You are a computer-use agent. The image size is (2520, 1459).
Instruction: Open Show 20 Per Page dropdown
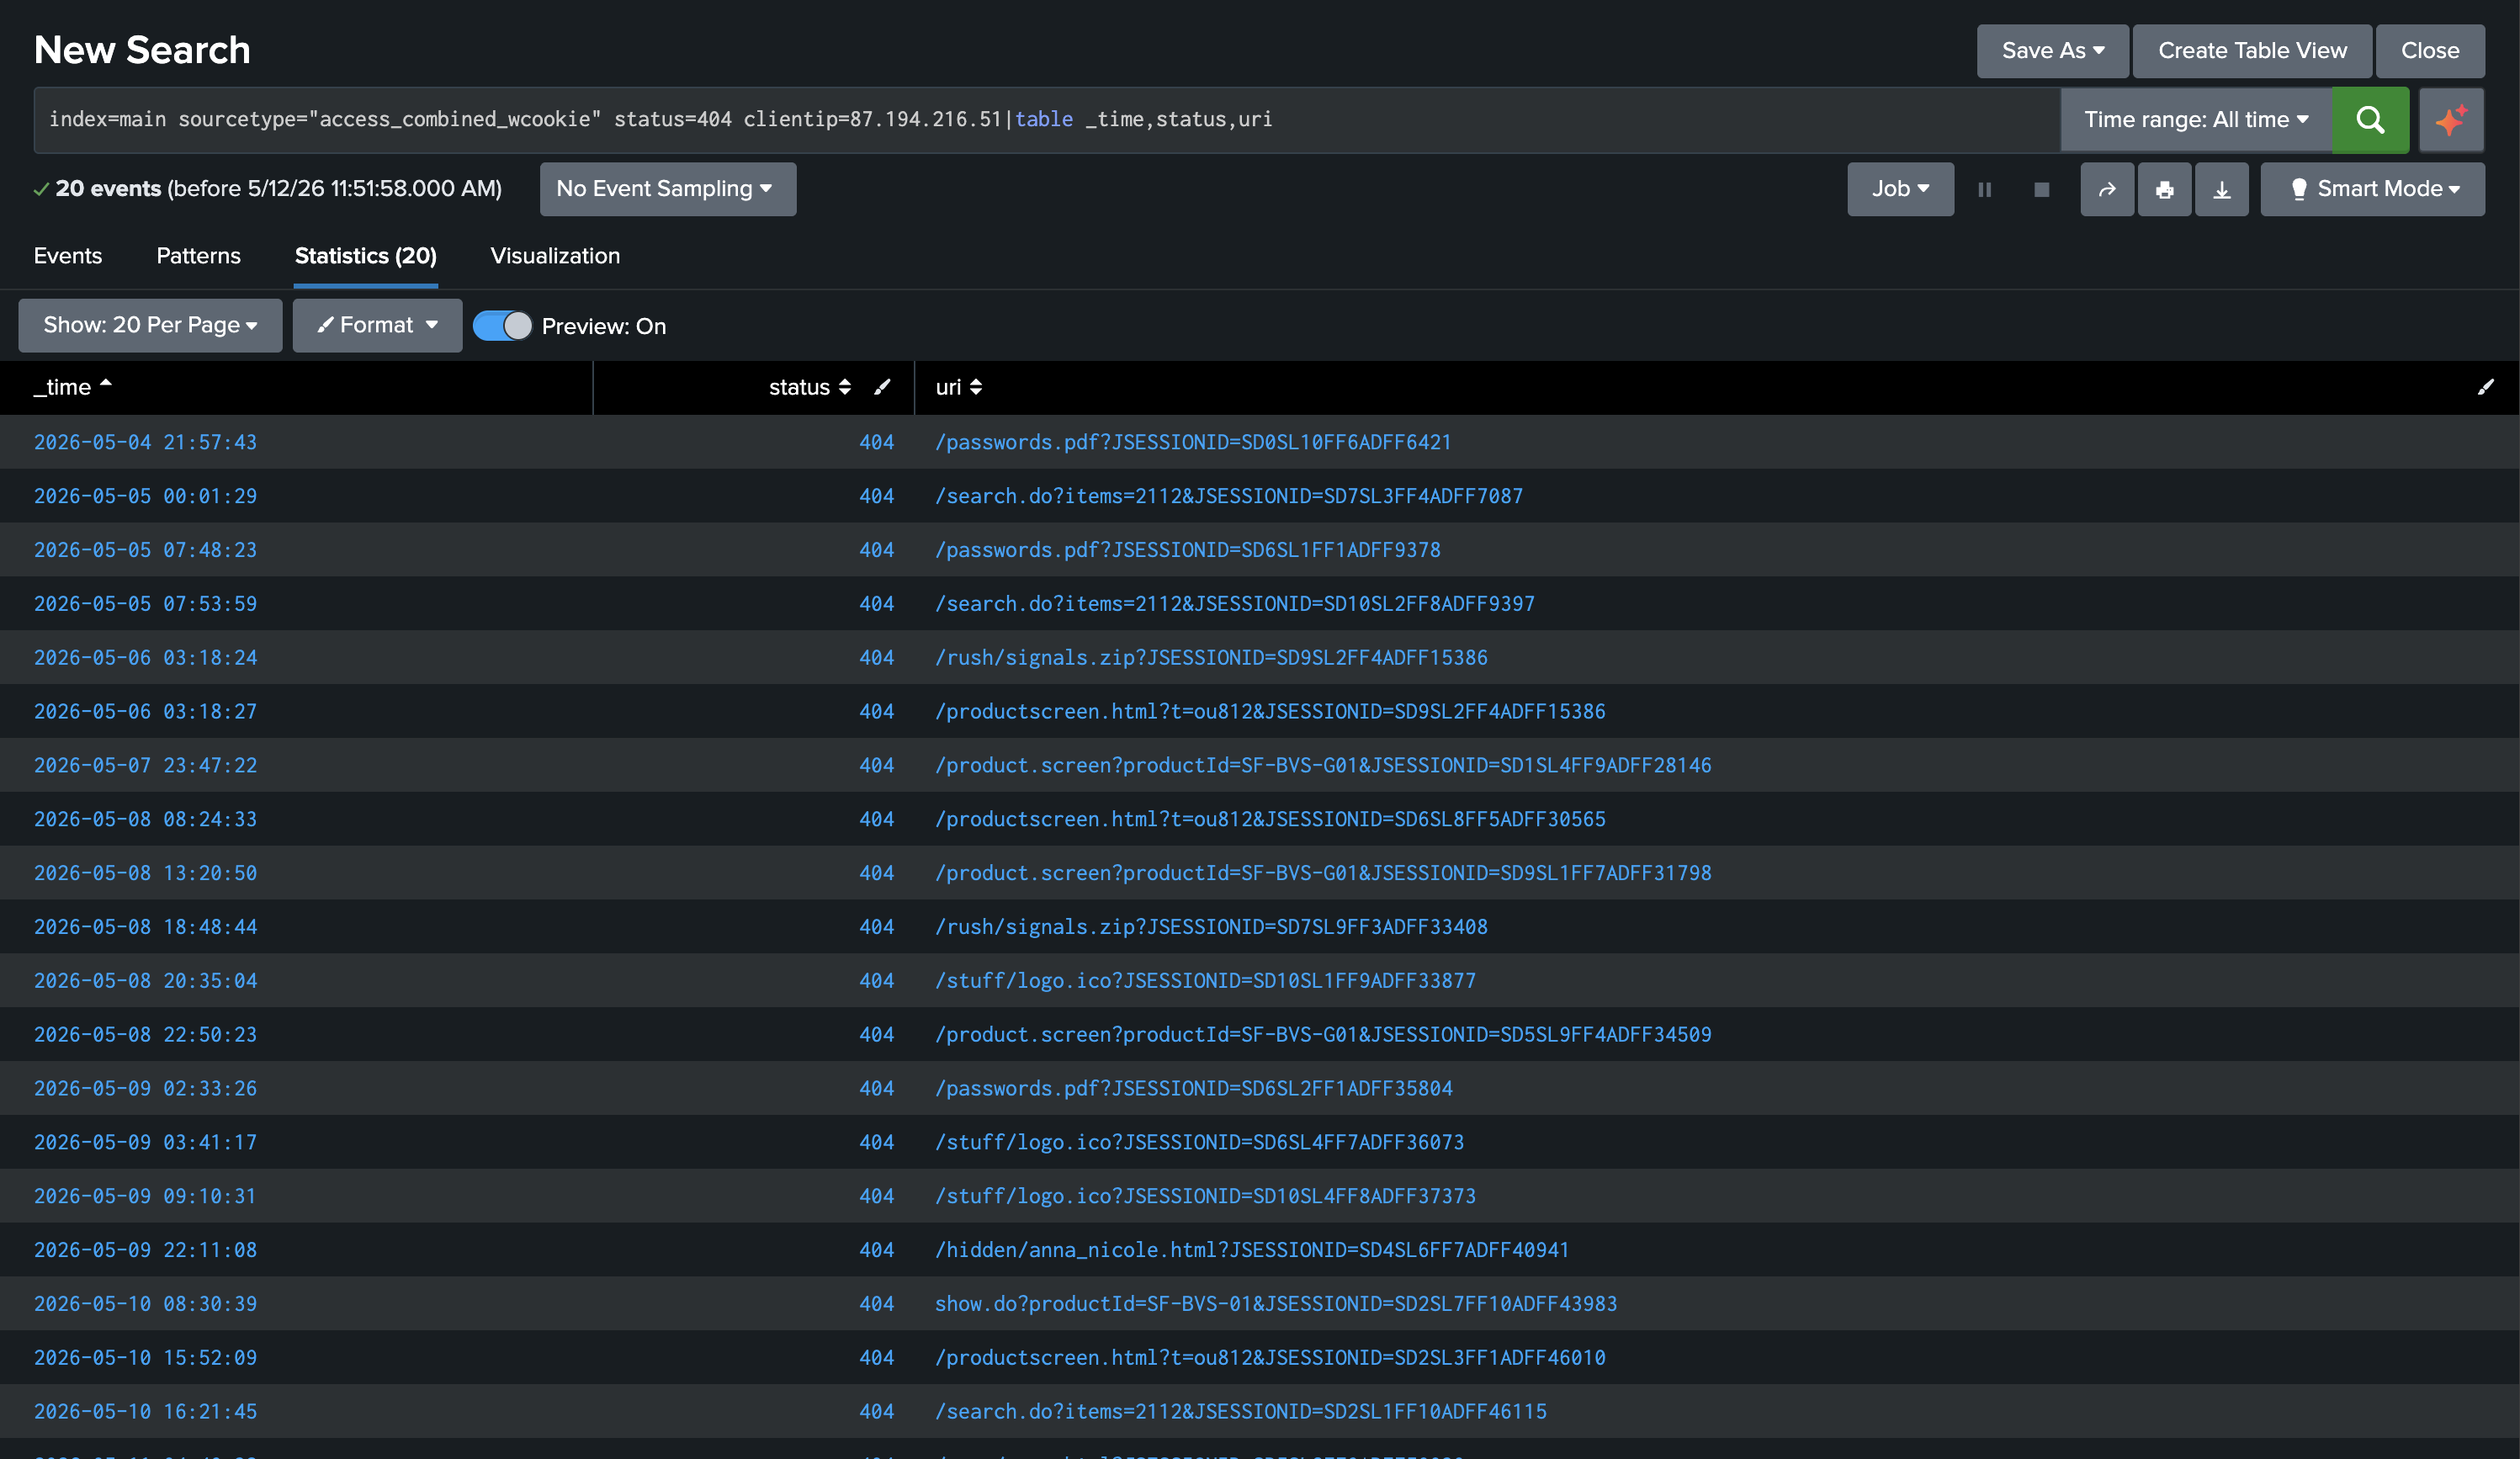pyautogui.click(x=150, y=325)
